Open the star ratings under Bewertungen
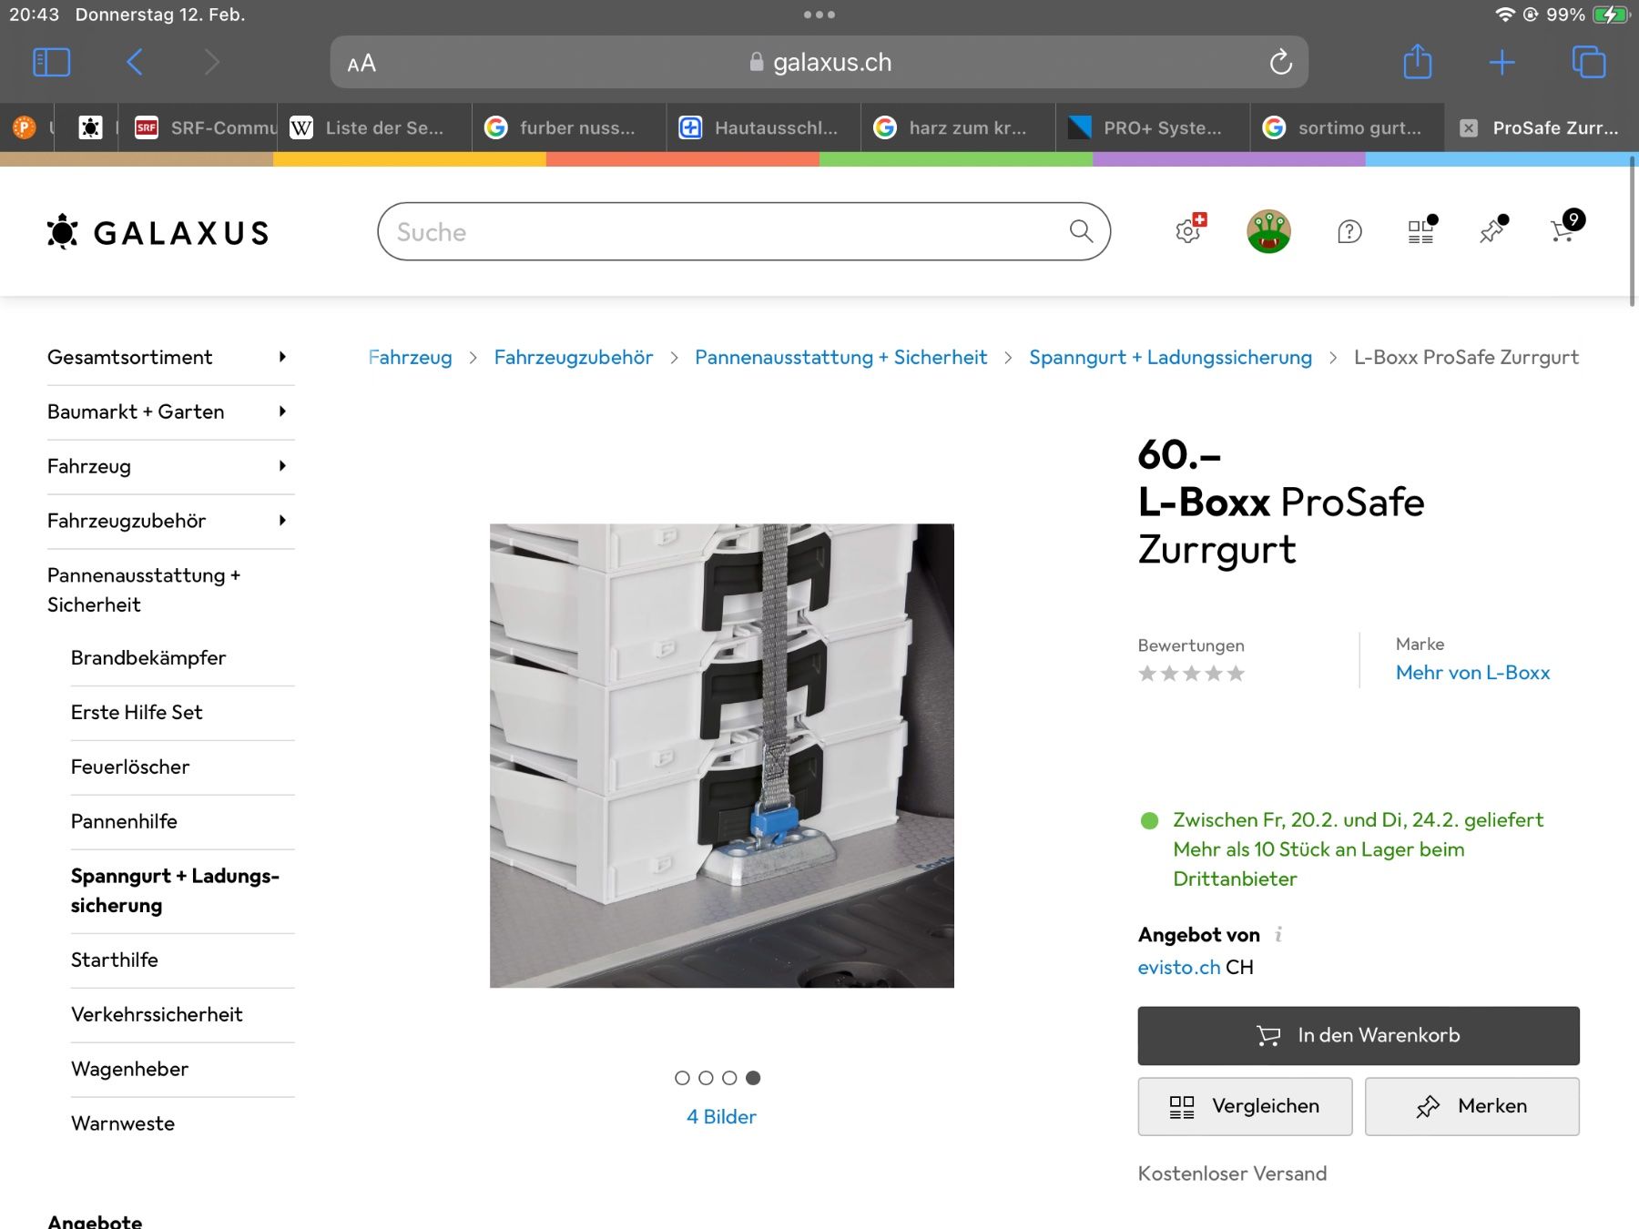This screenshot has width=1639, height=1229. (x=1191, y=674)
